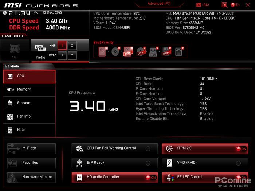Click the 3.40 GHz CPU Speed value
255x191 pixels.
57,21
